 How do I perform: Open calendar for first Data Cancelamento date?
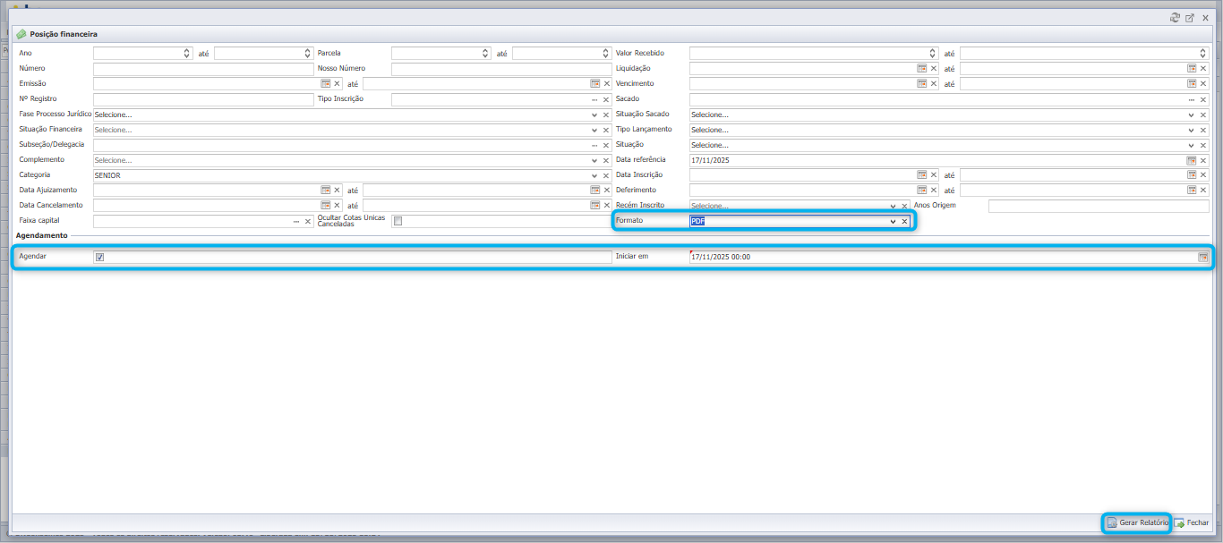pos(326,206)
